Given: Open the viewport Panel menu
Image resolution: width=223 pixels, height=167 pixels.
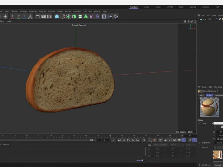Looking at the screenshot, I should click(x=9, y=21).
